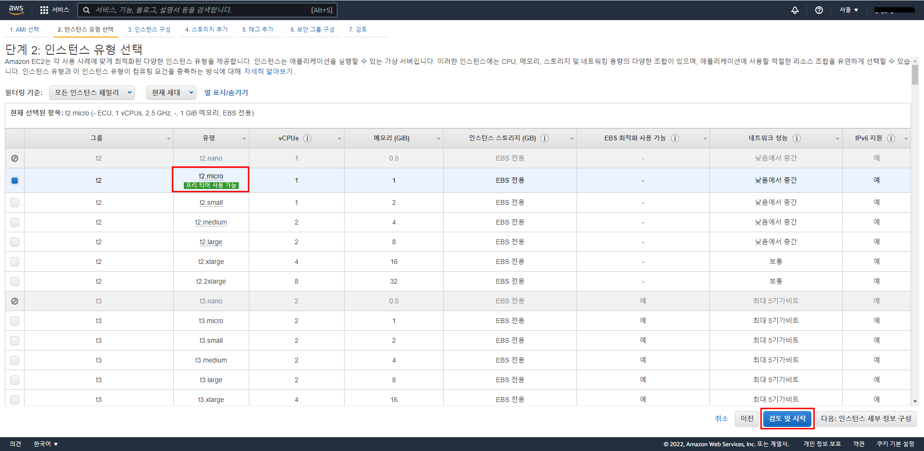Open the AWS home logo
924x451 pixels.
click(x=16, y=10)
